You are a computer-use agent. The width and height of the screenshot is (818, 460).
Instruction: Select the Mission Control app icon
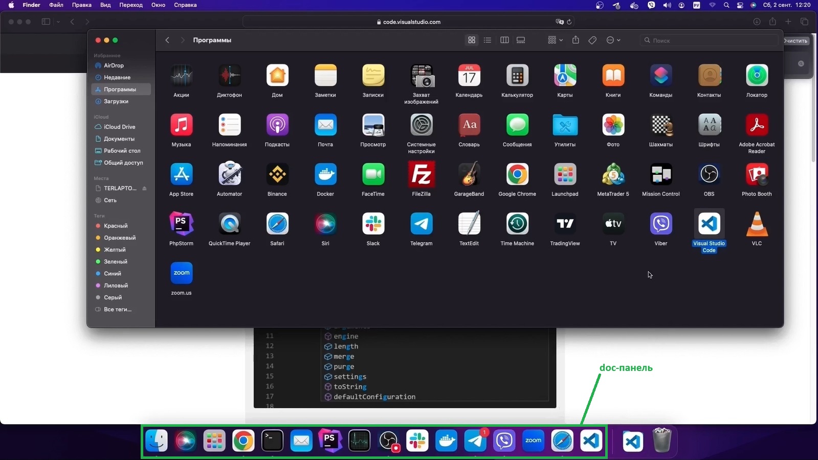pyautogui.click(x=661, y=174)
